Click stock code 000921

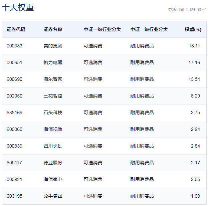[14, 179]
